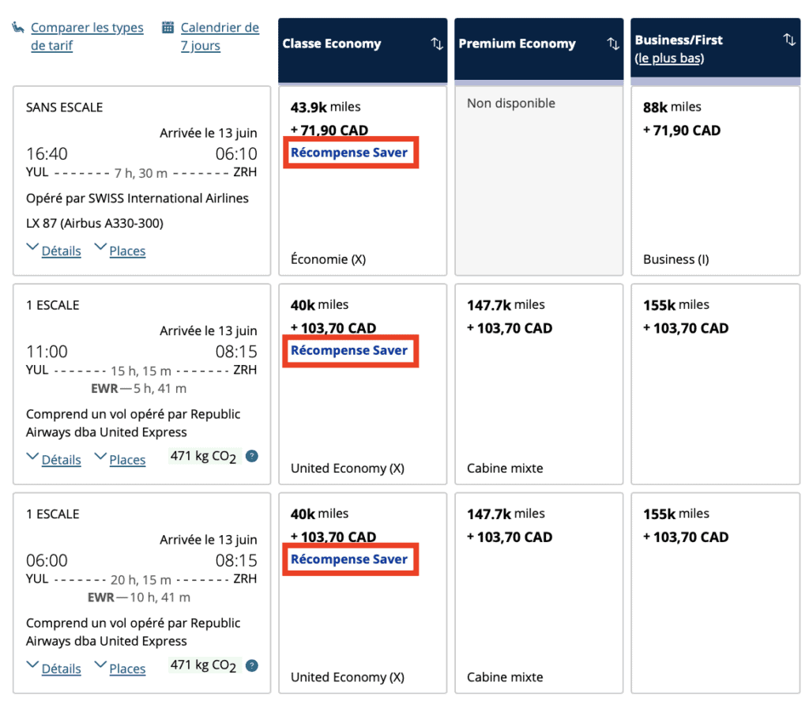
Task: Sort by Premium Economy arrows icon
Action: coord(612,44)
